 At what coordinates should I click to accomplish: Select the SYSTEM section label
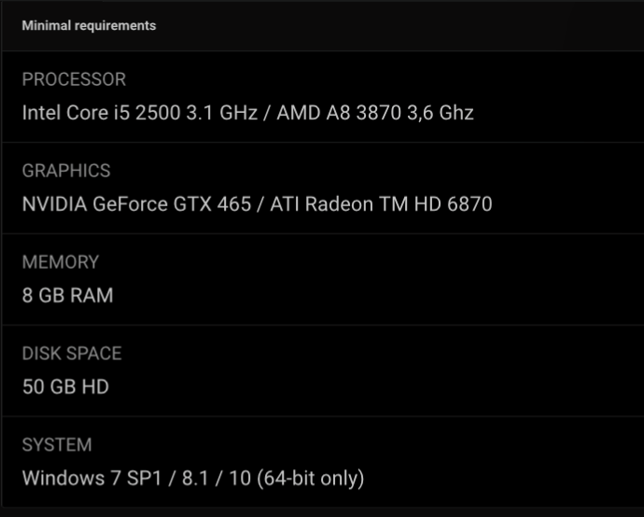point(57,445)
